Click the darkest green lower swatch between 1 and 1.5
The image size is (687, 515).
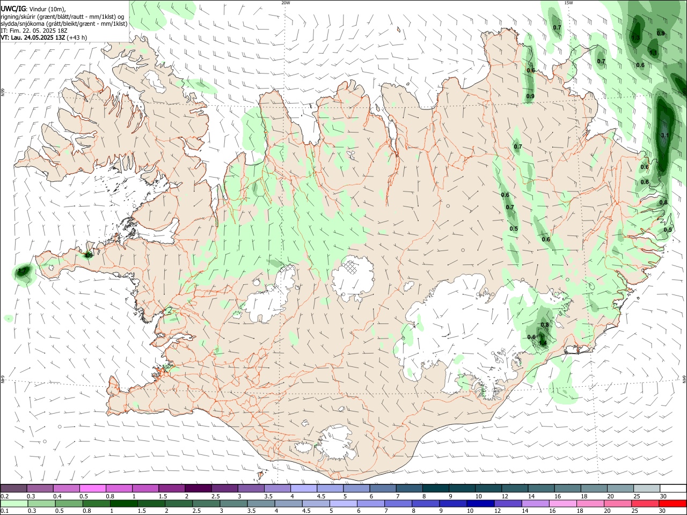pyautogui.click(x=124, y=503)
